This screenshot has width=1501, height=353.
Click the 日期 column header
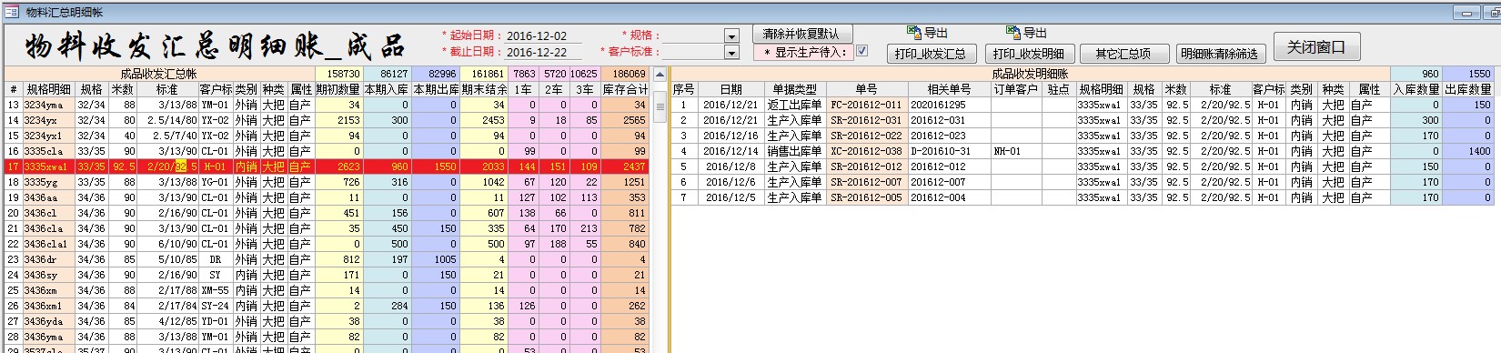click(x=730, y=89)
